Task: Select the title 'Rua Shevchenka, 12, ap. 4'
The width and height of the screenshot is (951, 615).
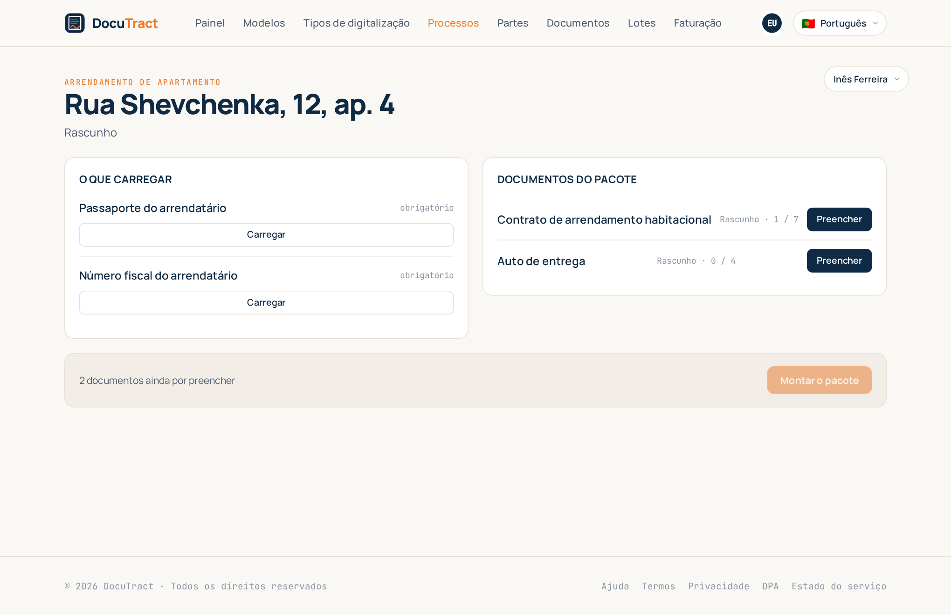Action: (229, 105)
